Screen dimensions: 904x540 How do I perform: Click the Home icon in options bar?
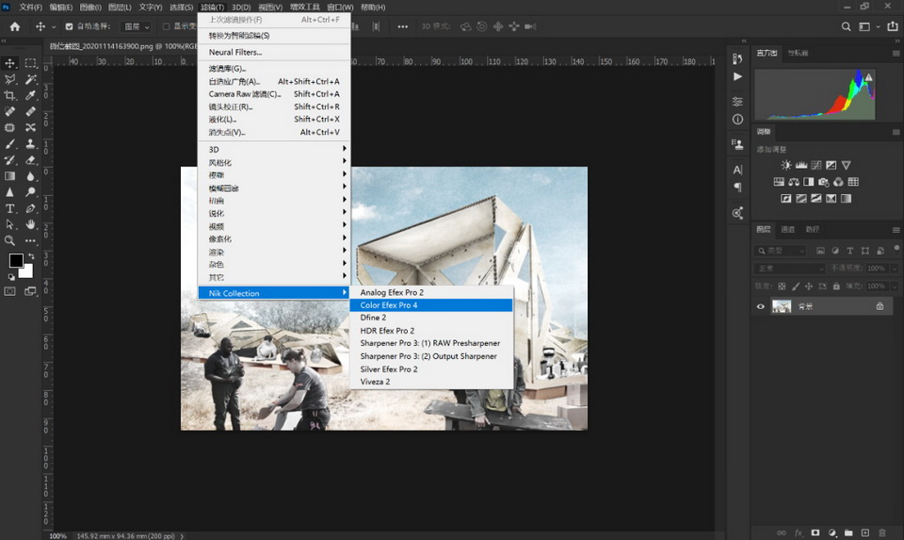coord(14,26)
